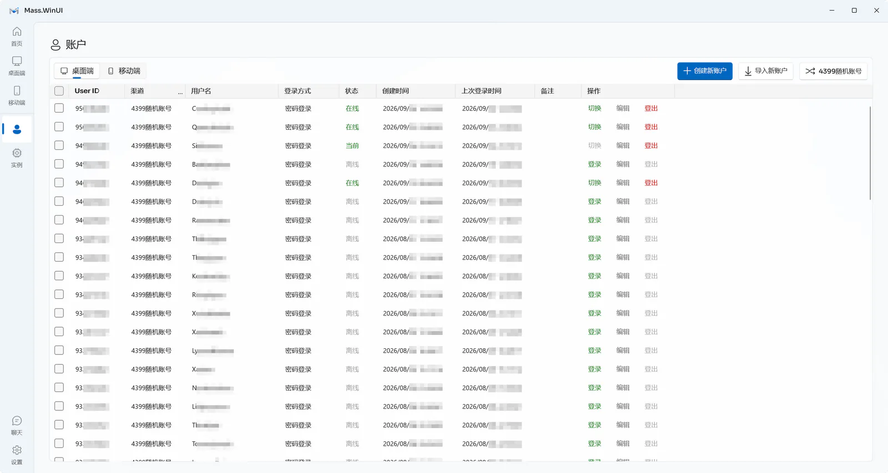888x473 pixels.
Task: Check the row whose username starts with N
Action: click(59, 388)
